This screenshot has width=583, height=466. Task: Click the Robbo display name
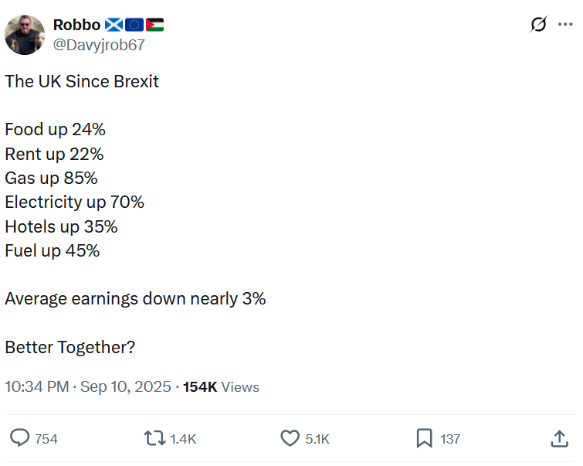point(76,25)
